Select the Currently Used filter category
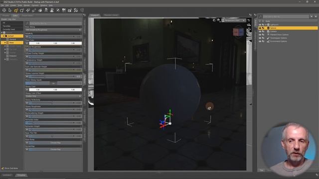The width and height of the screenshot is (319, 179). 12,29
